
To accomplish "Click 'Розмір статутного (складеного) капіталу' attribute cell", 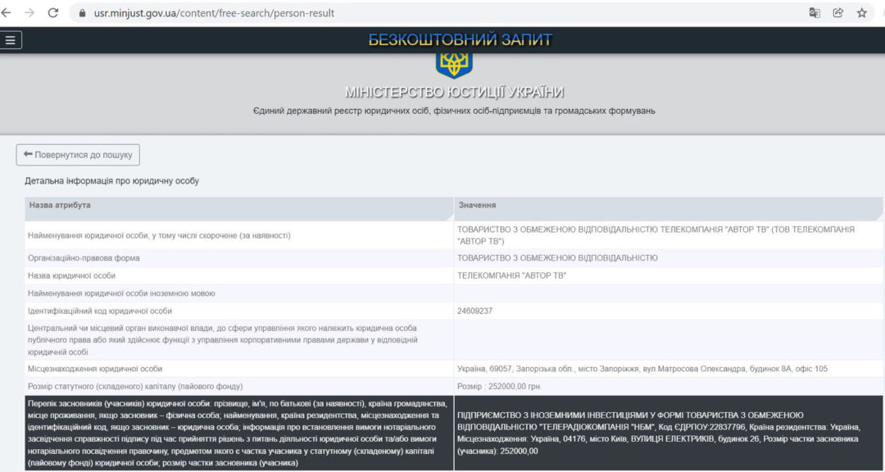I will (239, 387).
